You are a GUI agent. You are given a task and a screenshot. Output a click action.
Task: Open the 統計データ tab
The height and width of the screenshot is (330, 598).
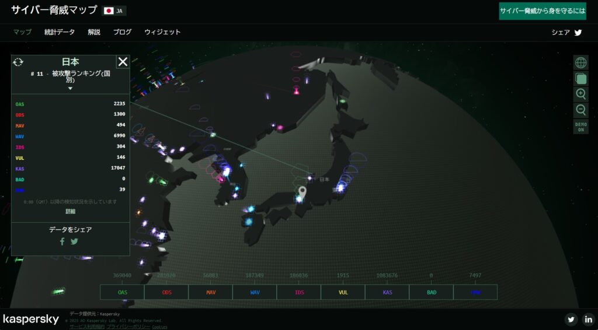[x=60, y=32]
